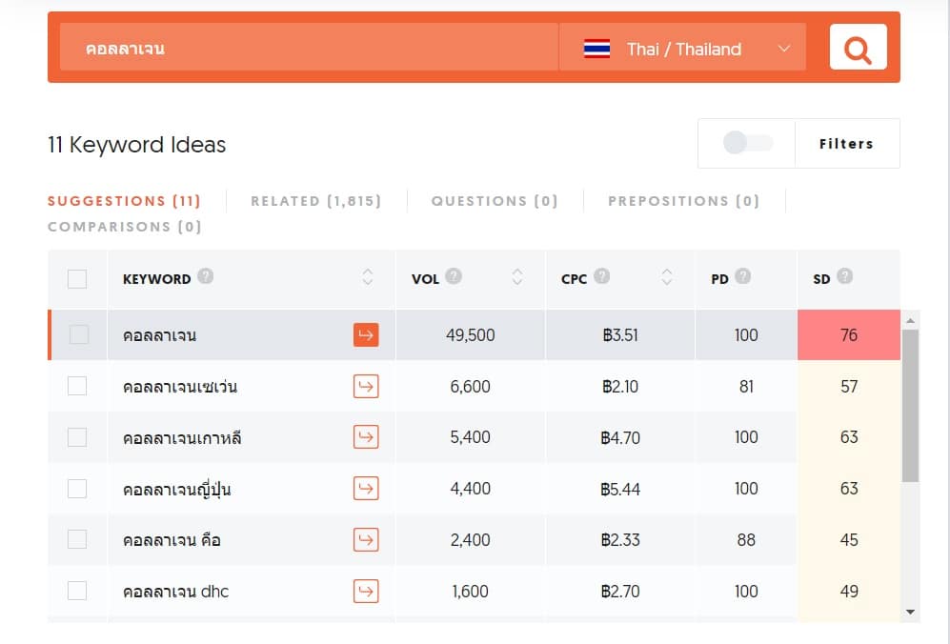Click the Filters button
Screen dimensions: 950x644
pos(846,144)
